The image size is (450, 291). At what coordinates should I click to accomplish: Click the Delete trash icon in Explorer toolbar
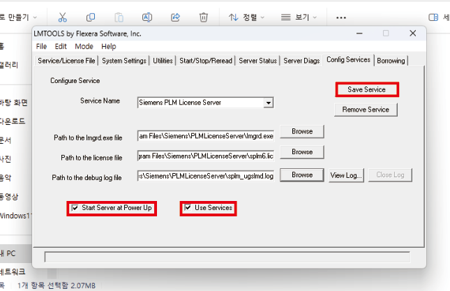pos(204,17)
